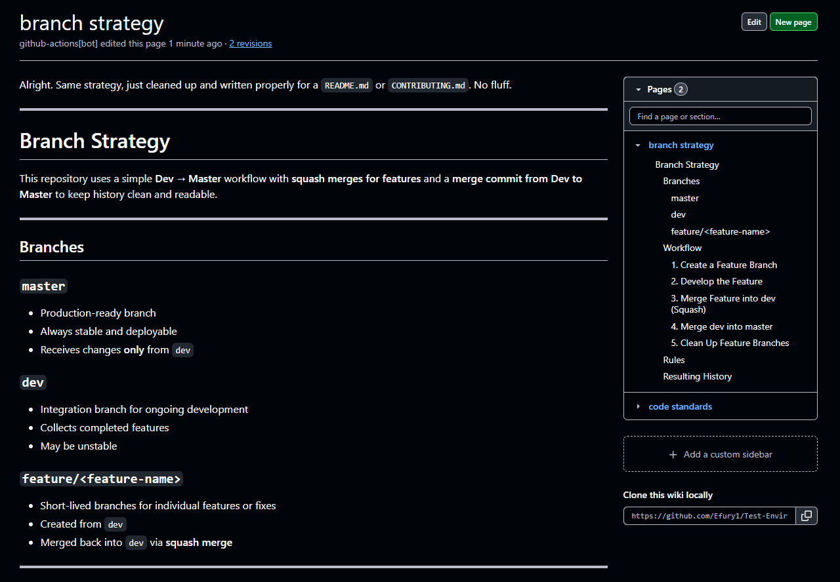Open the code standards page link
The width and height of the screenshot is (840, 582).
pyautogui.click(x=680, y=407)
